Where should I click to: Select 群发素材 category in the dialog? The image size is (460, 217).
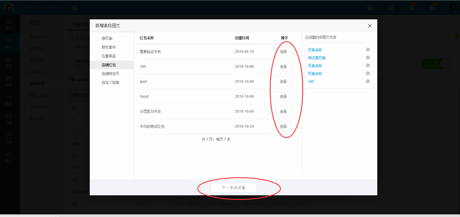click(x=109, y=47)
